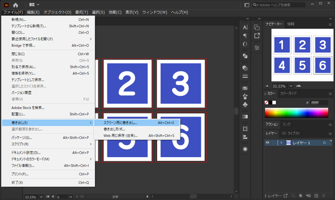335x200 pixels.
Task: Open the Appearance panel circle icon
Action: pyautogui.click(x=245, y=149)
